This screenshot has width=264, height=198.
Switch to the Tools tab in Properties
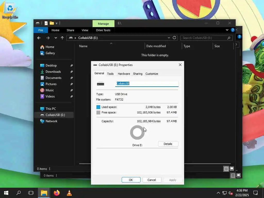(x=110, y=74)
